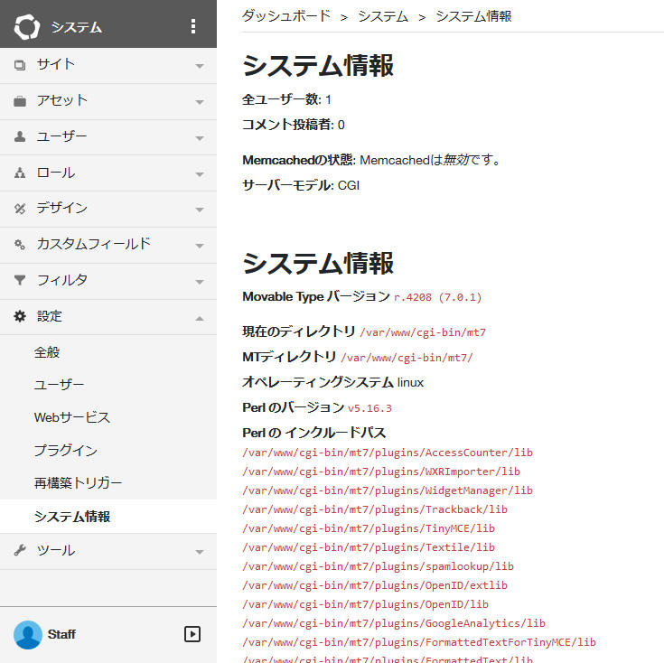Click the Trackback/lib include path
Image resolution: width=664 pixels, height=663 pixels.
(x=375, y=509)
